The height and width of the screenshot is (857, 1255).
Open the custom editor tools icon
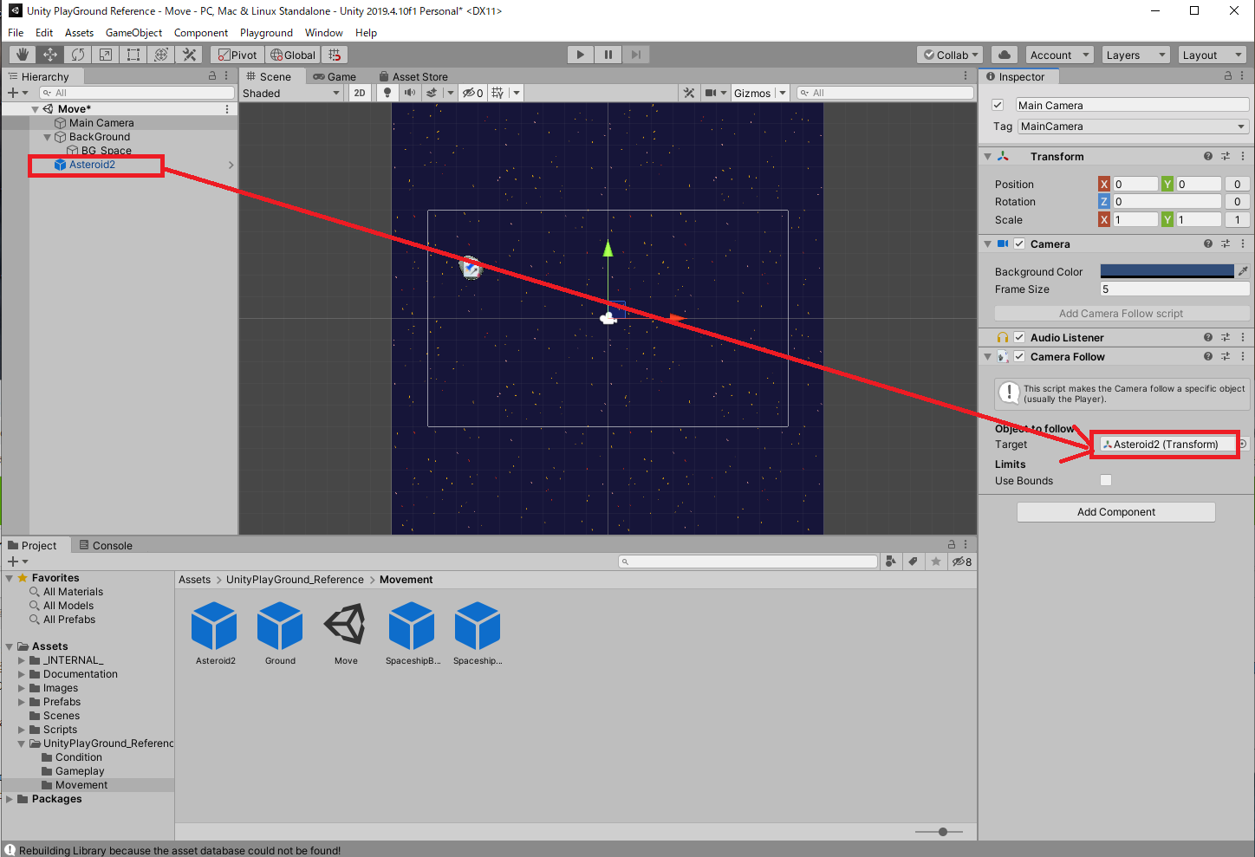coord(189,55)
